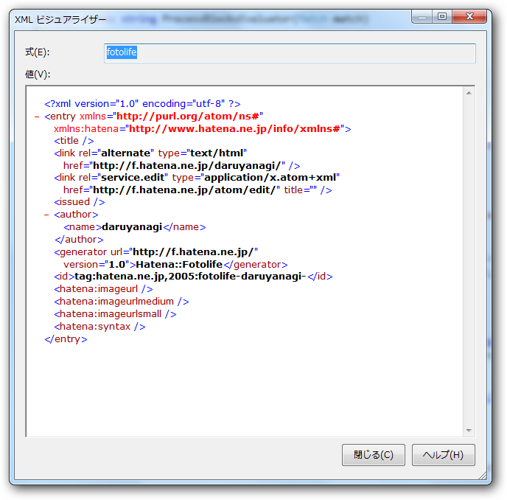The image size is (507, 500).
Task: Collapse the entry element minus sign
Action: (37, 117)
